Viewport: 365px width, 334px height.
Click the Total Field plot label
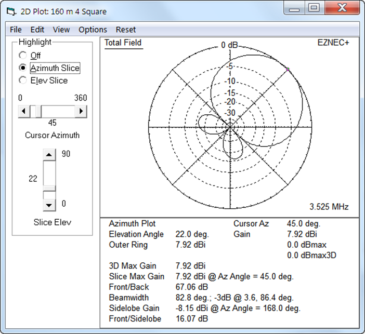coord(123,43)
